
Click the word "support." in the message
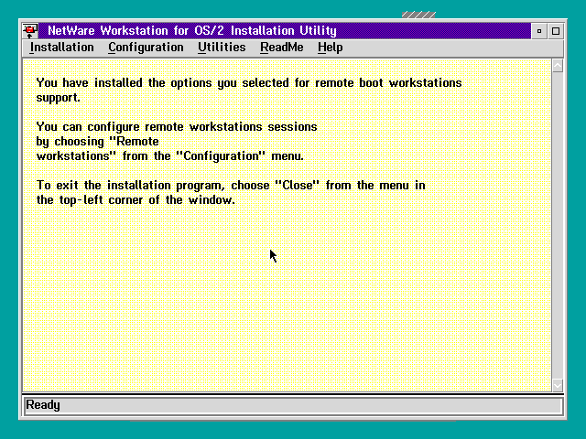pos(58,98)
